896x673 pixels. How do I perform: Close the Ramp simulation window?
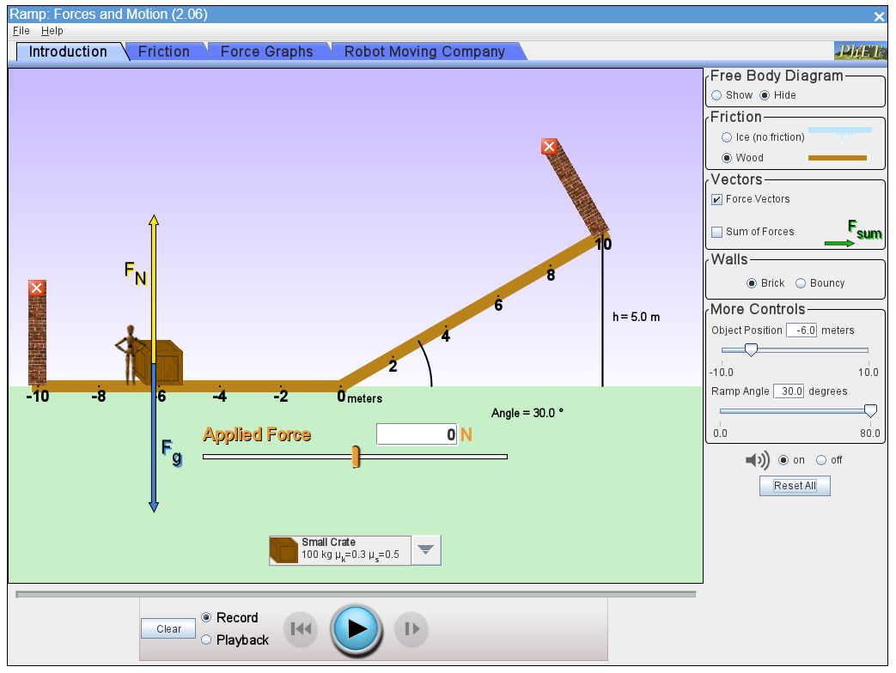879,16
